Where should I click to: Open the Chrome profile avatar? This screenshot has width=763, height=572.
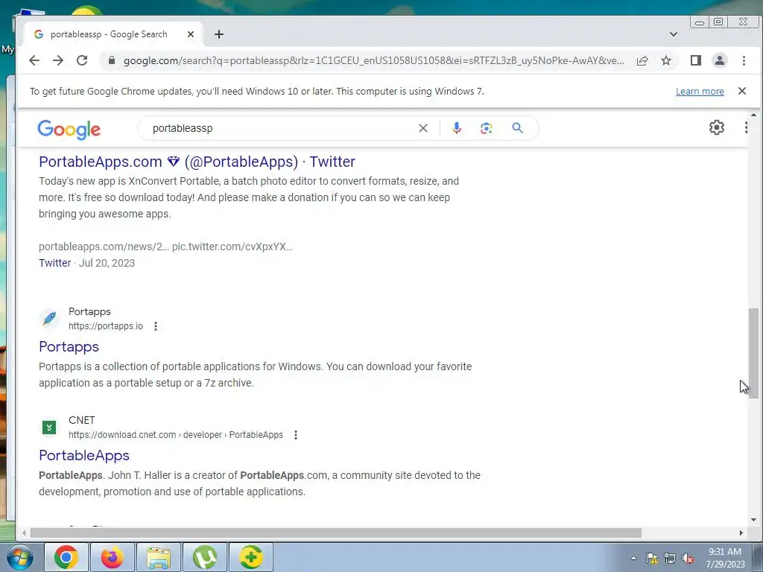point(720,60)
